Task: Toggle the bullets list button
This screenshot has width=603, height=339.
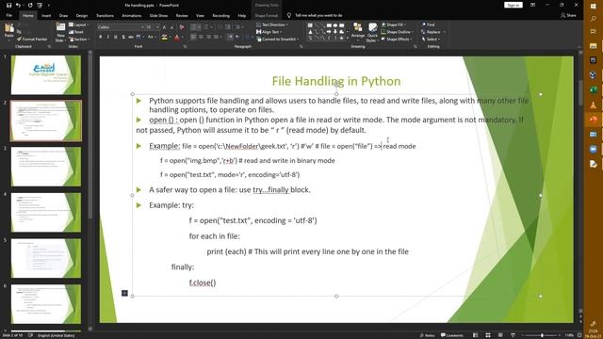Action: coord(193,27)
